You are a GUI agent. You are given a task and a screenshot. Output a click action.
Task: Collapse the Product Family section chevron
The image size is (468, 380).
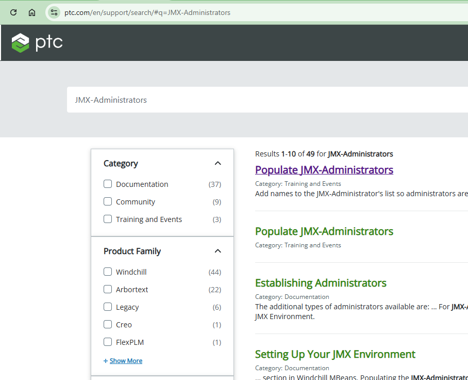click(x=218, y=251)
